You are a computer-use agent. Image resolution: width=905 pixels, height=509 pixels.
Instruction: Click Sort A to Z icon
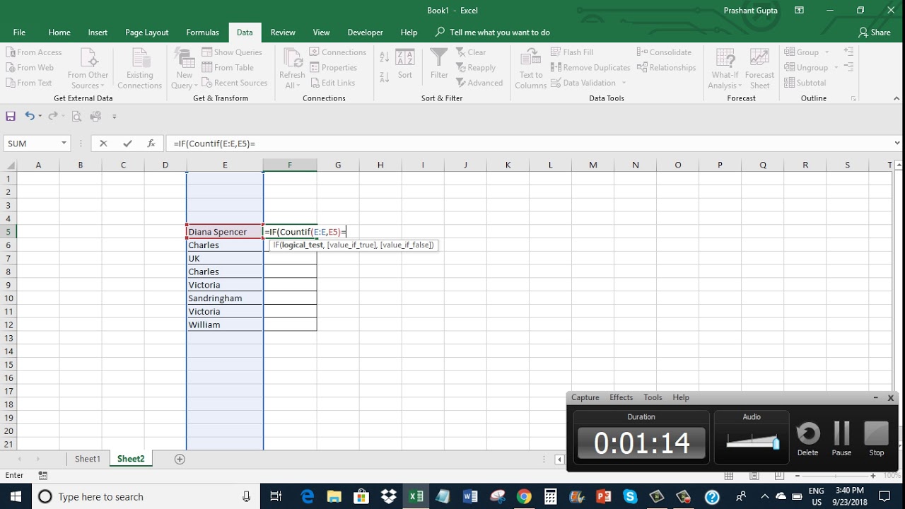(x=385, y=57)
